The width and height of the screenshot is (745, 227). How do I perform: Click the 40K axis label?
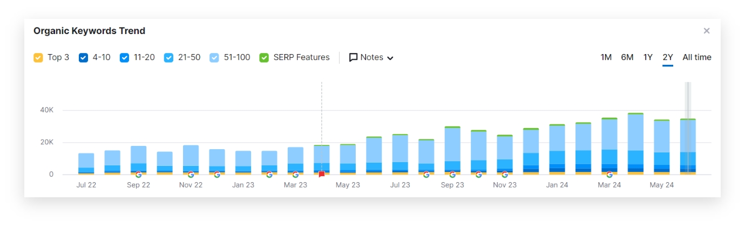click(x=47, y=110)
